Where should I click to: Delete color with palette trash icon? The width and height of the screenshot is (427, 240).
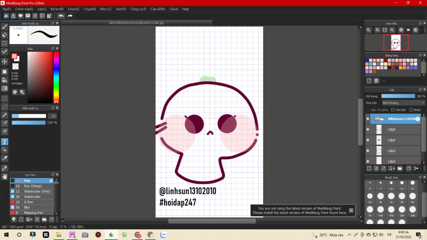click(376, 80)
